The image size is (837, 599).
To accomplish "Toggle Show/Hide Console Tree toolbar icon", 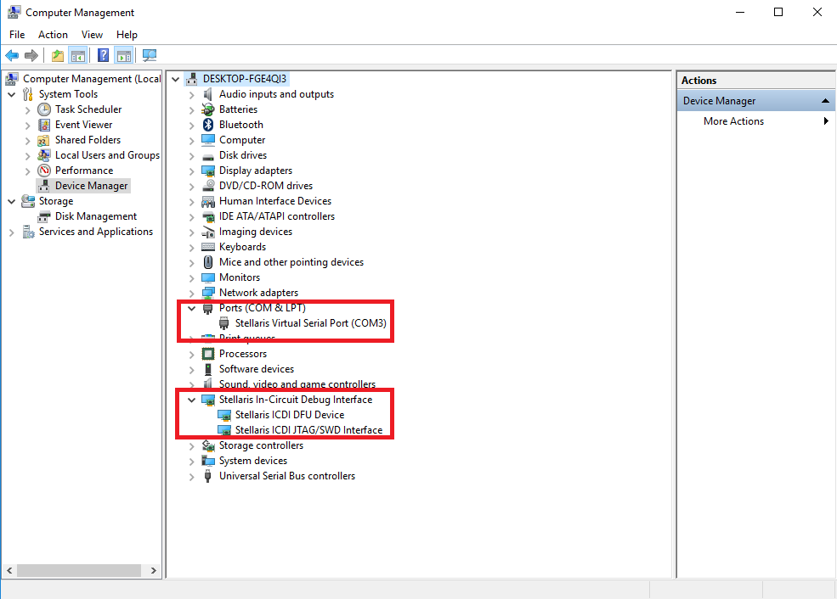I will 78,55.
